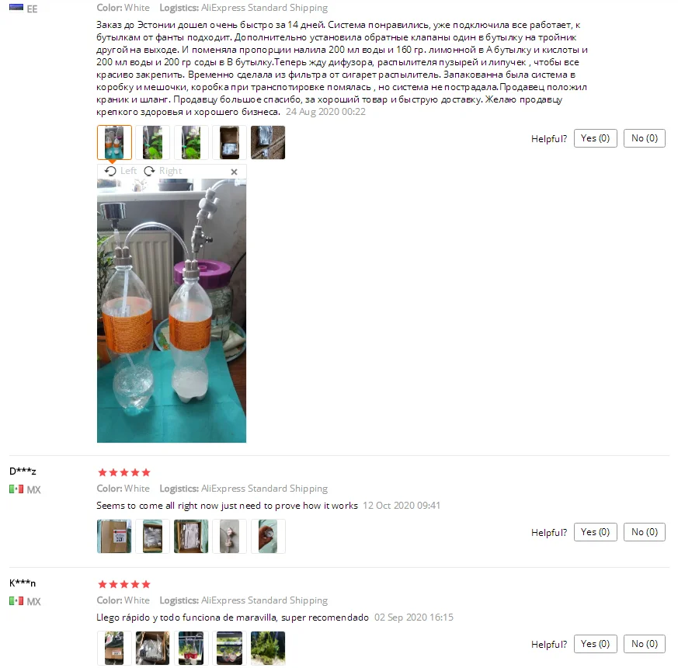Open the cardboard box thumbnail in EE review
Screen dimensions: 678x668
[x=230, y=143]
